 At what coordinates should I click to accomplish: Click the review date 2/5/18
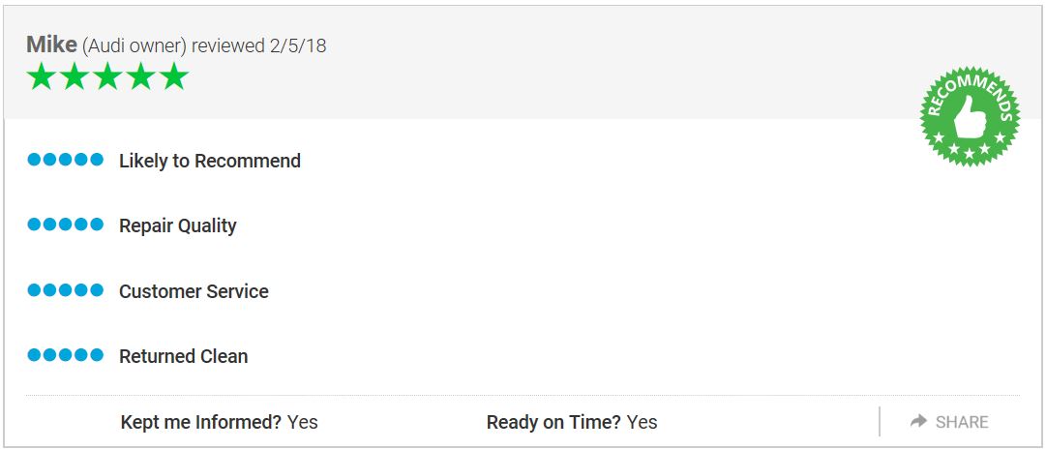(299, 45)
